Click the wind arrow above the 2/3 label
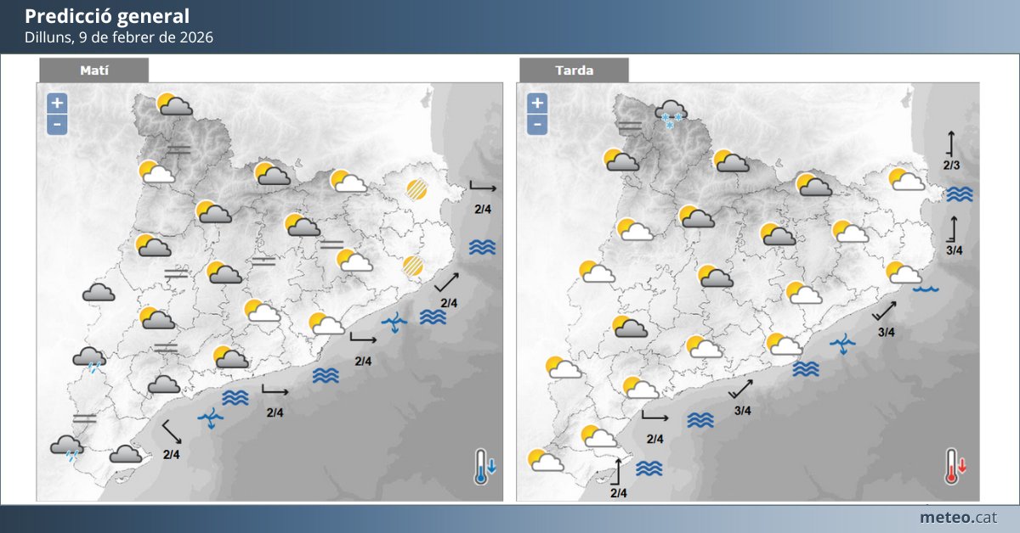1020x533 pixels. tap(951, 142)
